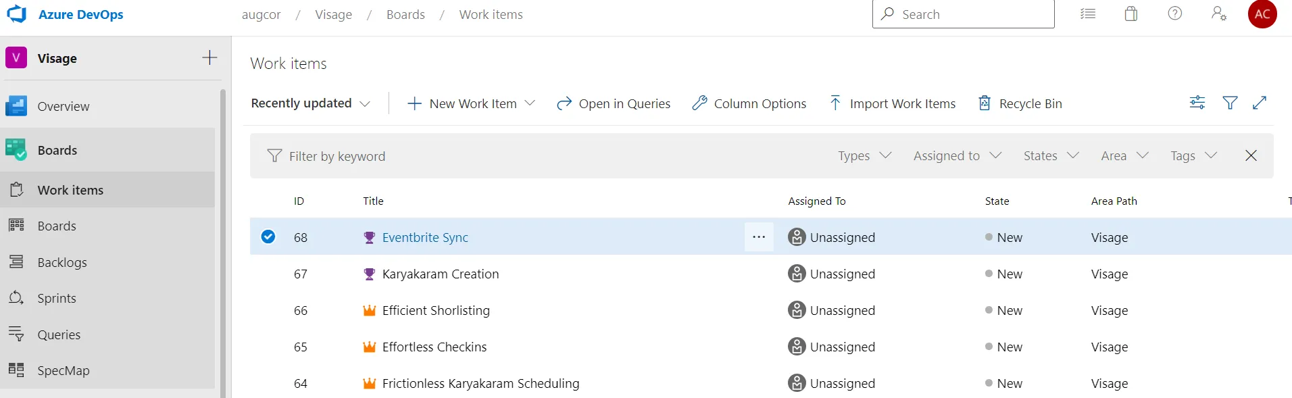The width and height of the screenshot is (1292, 398).
Task: Expand the States filter dropdown
Action: pos(1051,156)
